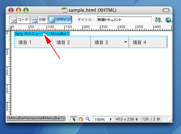The height and width of the screenshot is (134, 181).
Task: Click the 項目 4 menu item
Action: pos(148,42)
